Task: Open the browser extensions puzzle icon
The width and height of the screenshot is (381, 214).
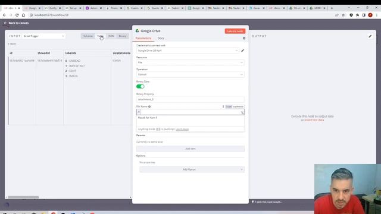Action: [357, 15]
